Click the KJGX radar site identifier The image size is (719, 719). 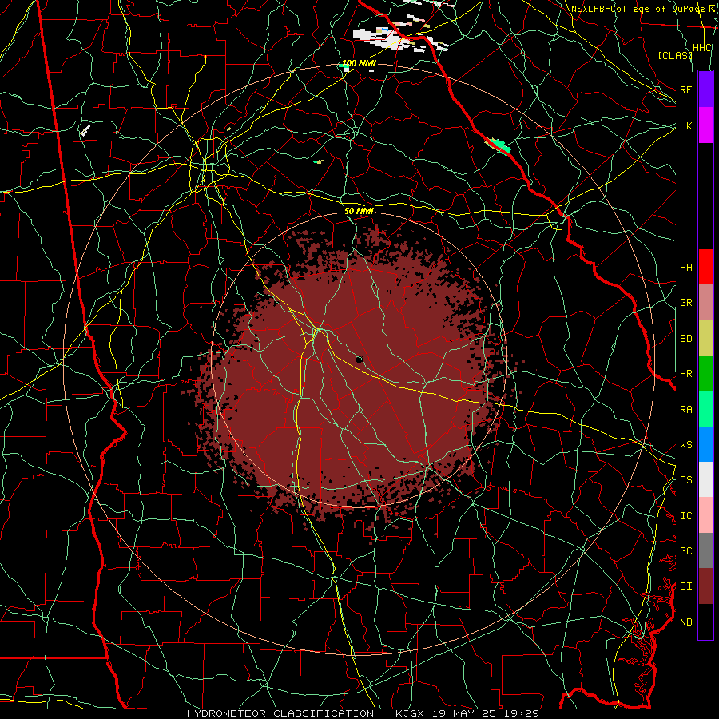(411, 713)
